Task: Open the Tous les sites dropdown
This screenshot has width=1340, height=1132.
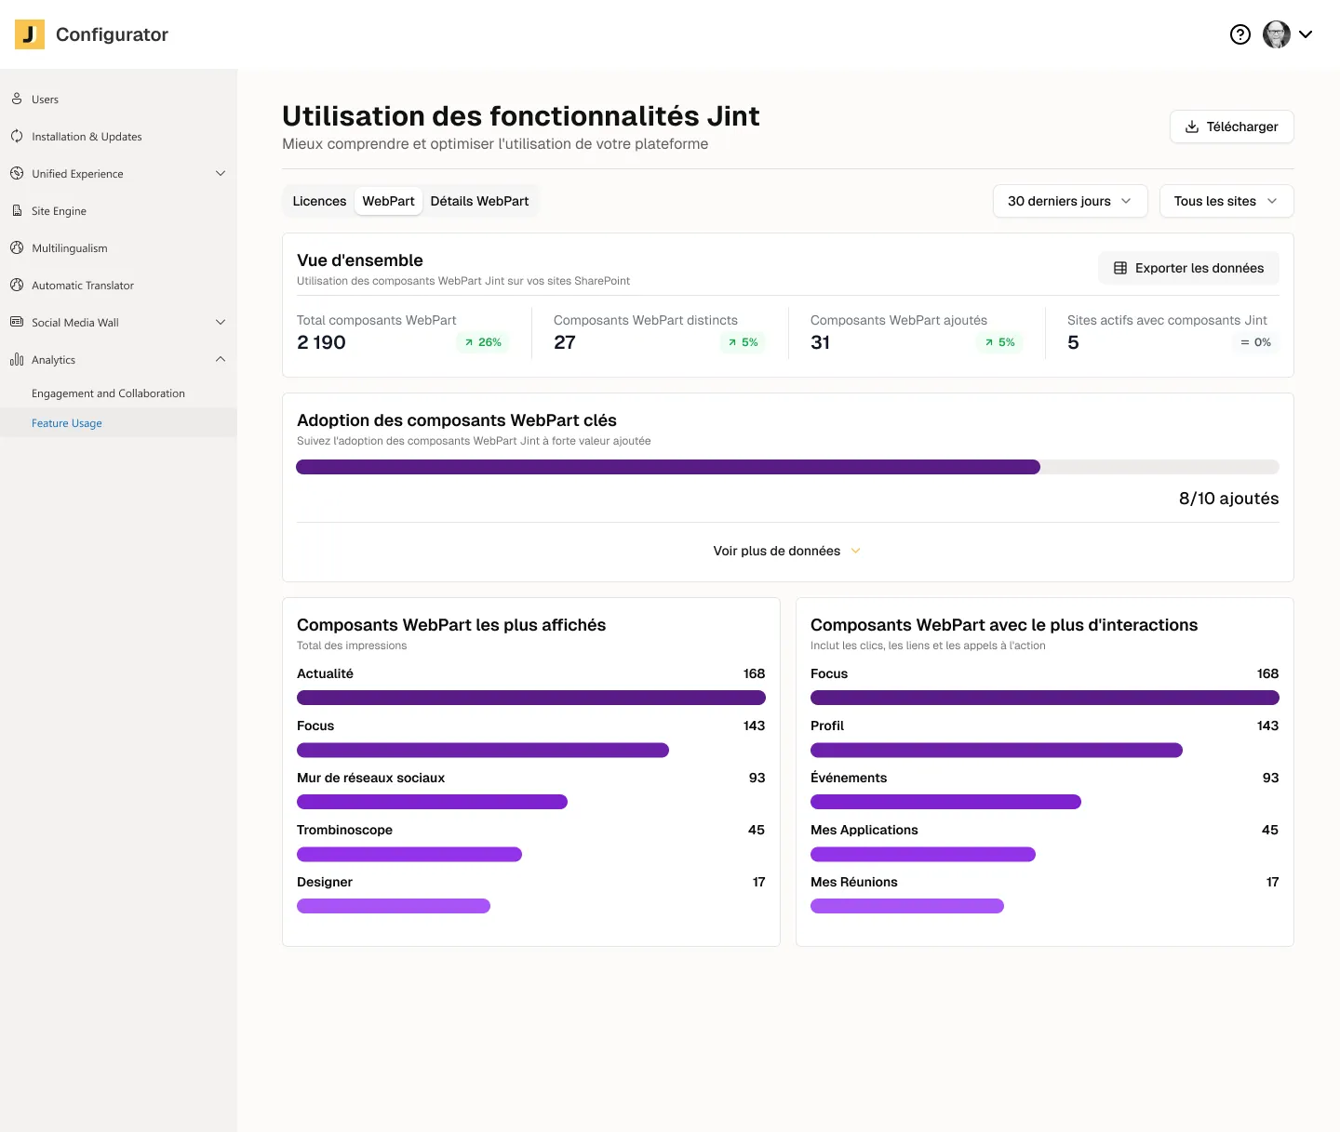Action: tap(1226, 201)
